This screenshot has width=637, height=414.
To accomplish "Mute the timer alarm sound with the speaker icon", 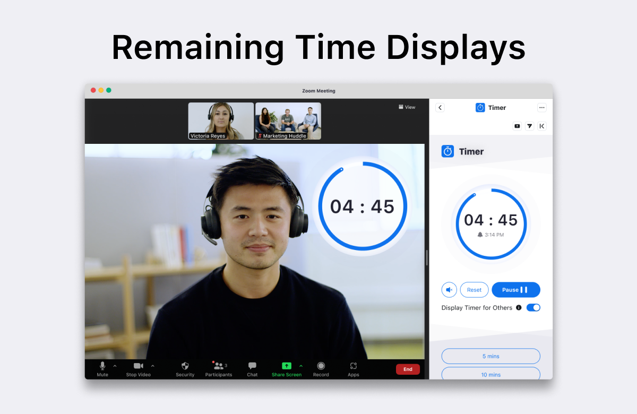I will coord(449,289).
